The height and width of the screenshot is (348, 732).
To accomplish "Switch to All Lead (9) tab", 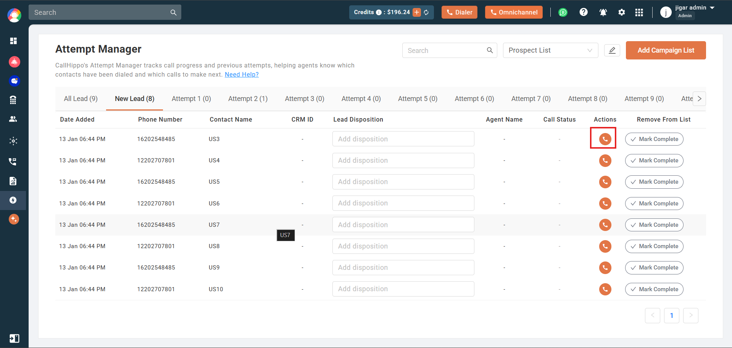I will point(81,99).
